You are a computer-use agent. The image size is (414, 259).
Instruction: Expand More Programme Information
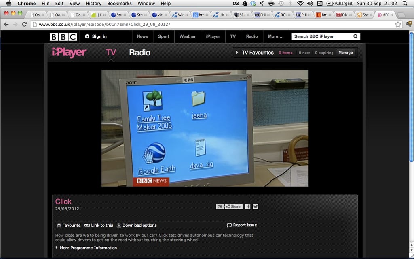click(x=86, y=248)
